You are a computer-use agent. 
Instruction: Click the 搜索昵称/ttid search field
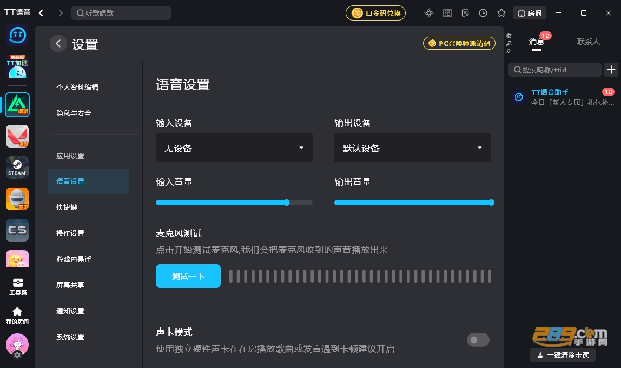point(555,70)
